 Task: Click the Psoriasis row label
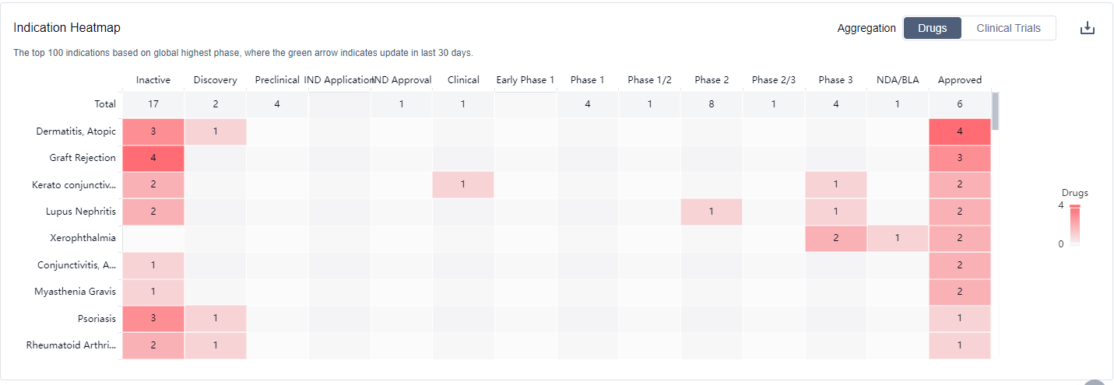tap(97, 318)
